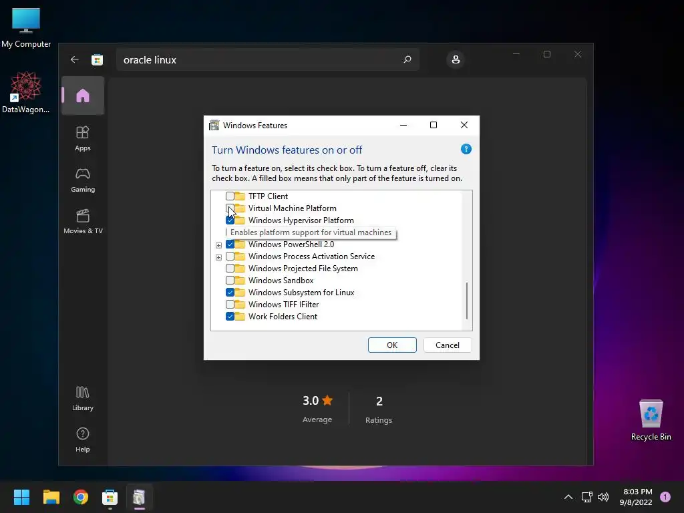Open the notification count badge
The image size is (684, 513).
coord(665,497)
